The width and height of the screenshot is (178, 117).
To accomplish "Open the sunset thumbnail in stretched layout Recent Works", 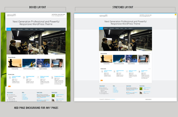I will pos(106,58).
